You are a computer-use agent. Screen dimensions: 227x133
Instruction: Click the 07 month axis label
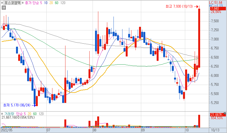tap(48, 130)
